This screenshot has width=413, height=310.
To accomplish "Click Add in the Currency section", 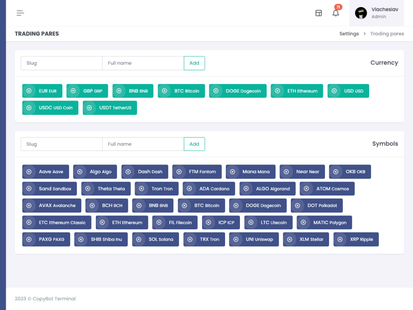I will [x=194, y=63].
